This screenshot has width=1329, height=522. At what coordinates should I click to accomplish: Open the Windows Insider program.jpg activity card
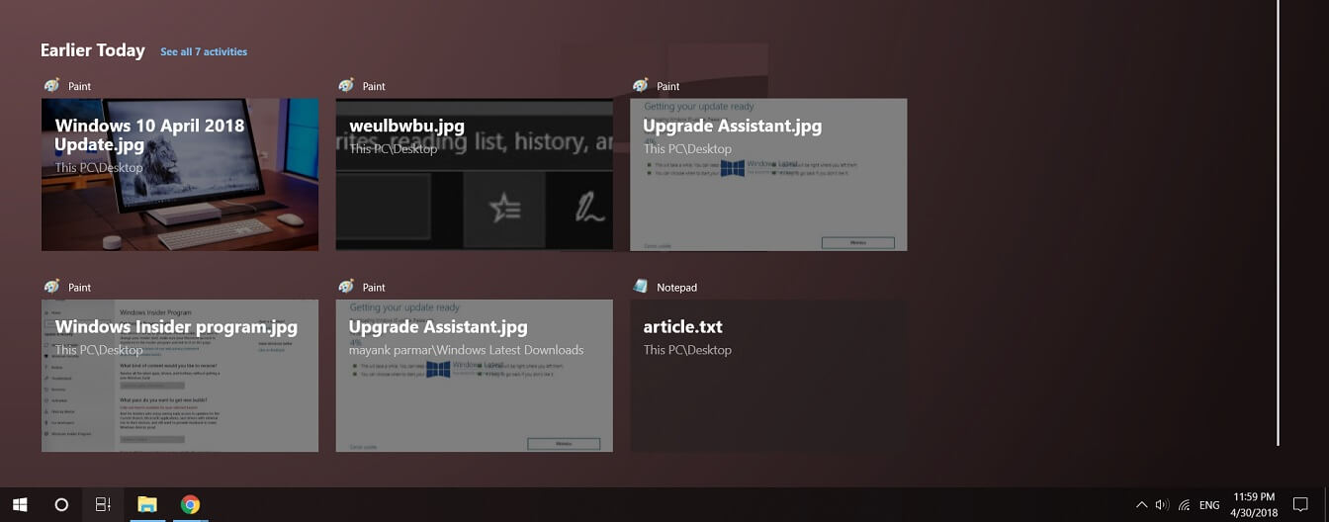[x=180, y=376]
